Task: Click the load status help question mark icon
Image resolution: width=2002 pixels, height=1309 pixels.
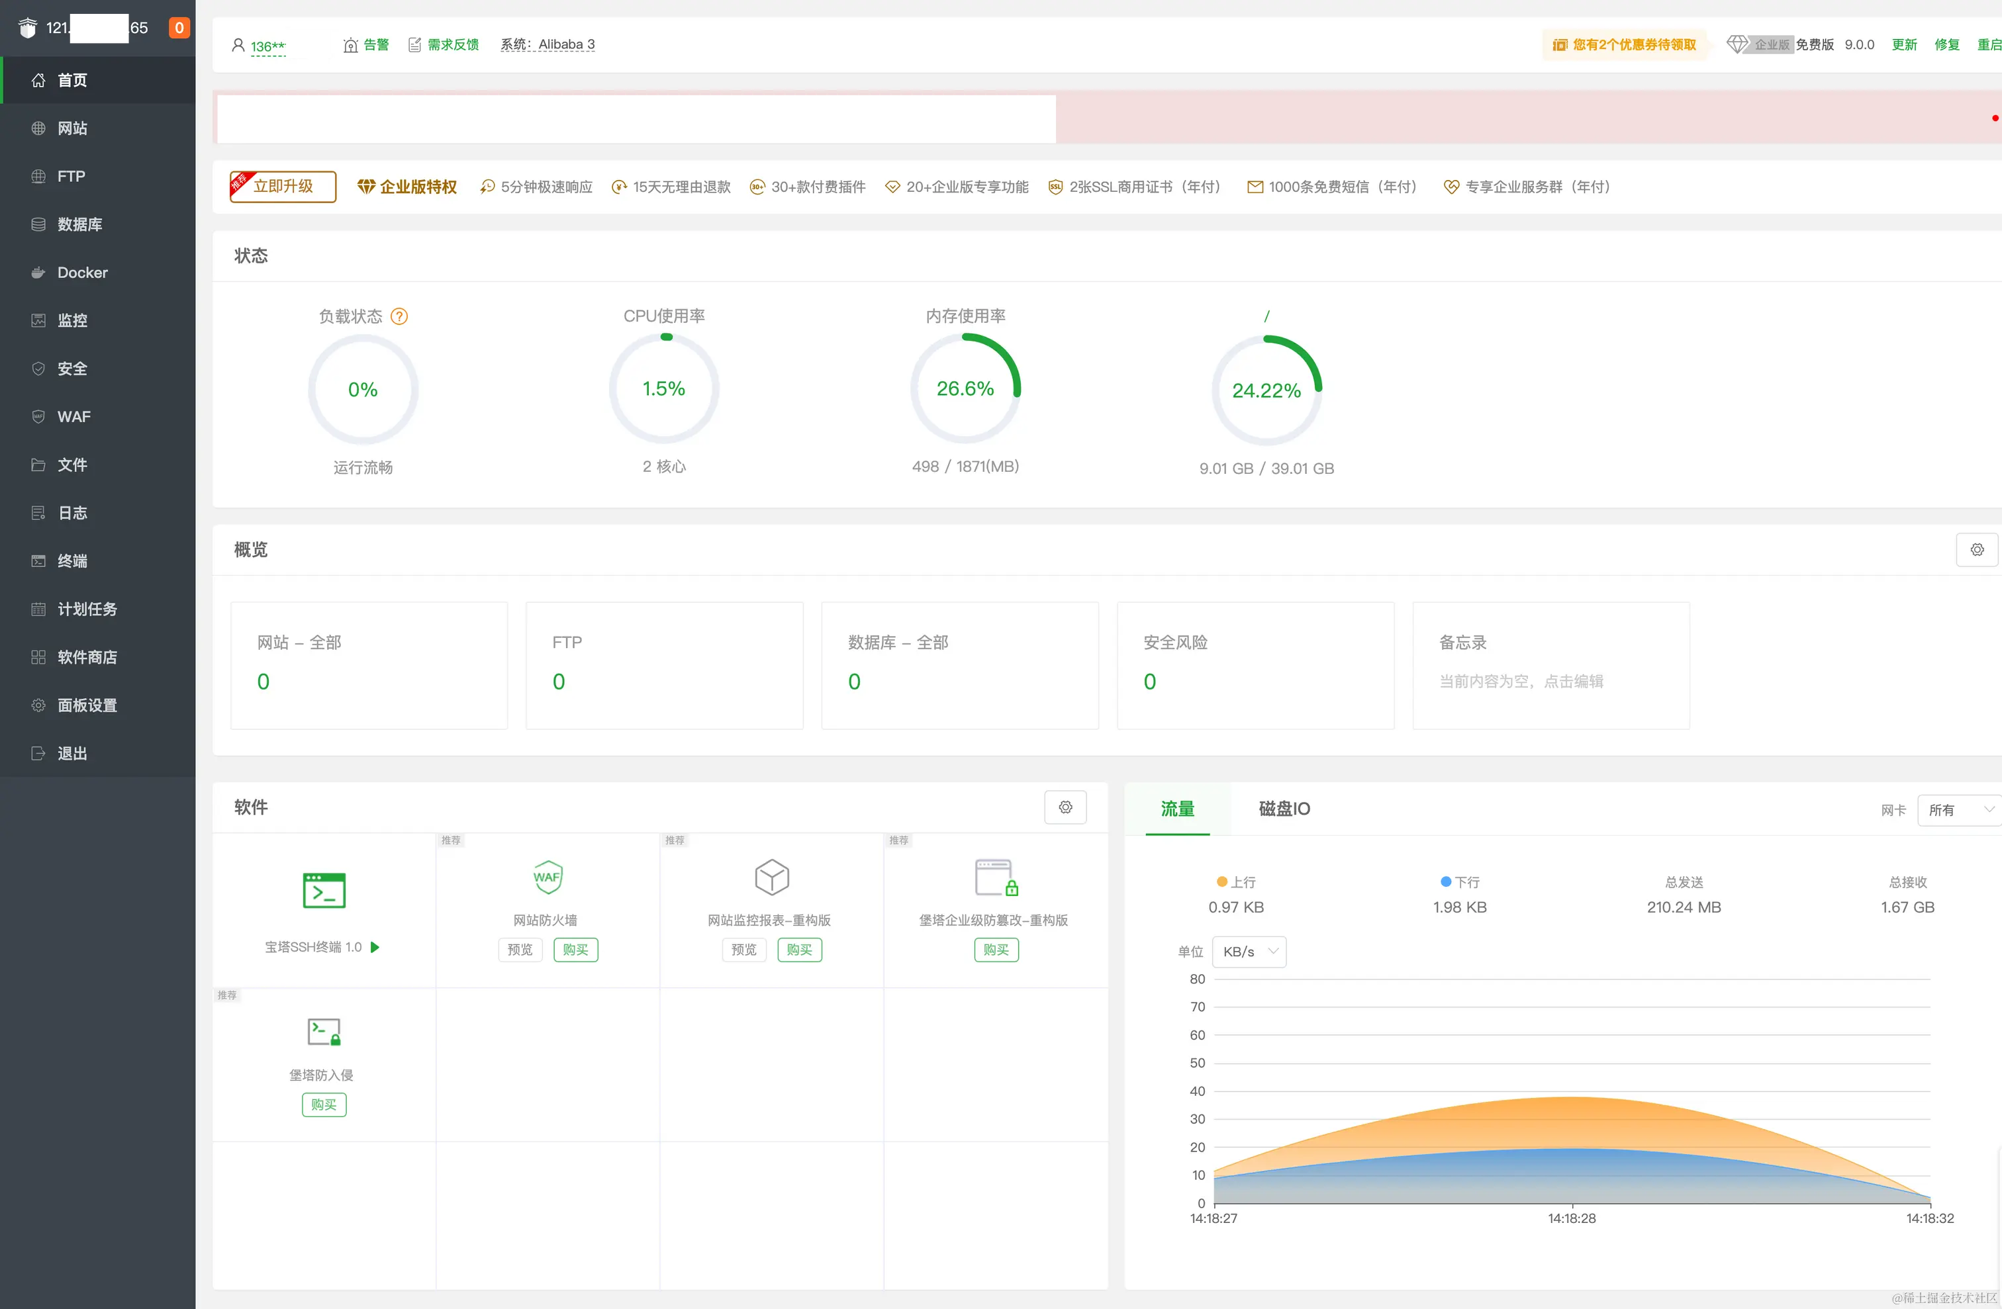Action: click(400, 316)
